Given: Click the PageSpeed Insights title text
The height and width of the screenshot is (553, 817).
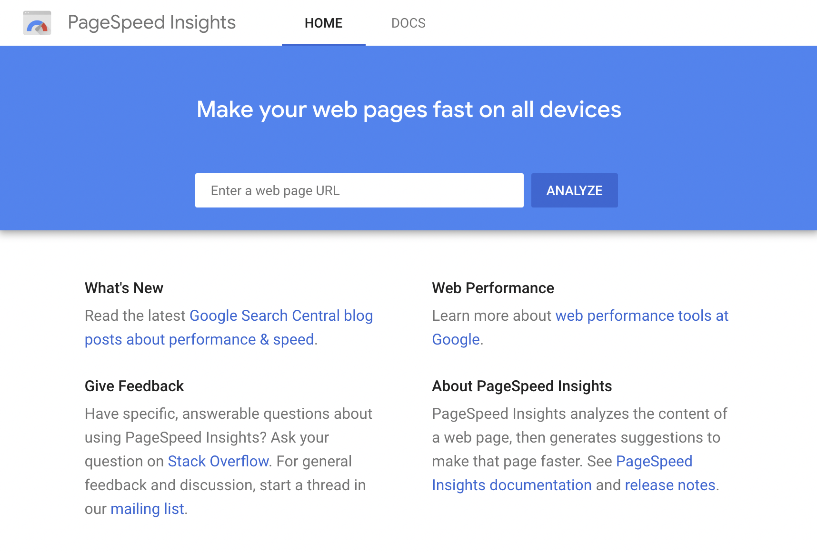Looking at the screenshot, I should (152, 22).
